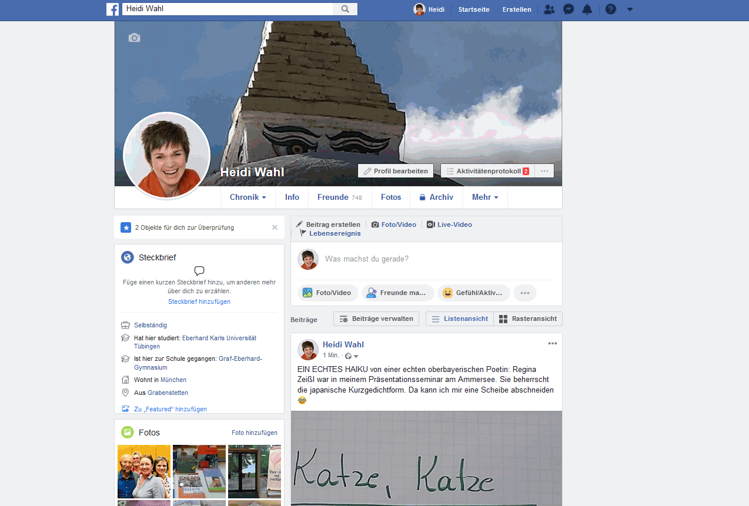
Task: Open friend requests icon
Action: [549, 9]
